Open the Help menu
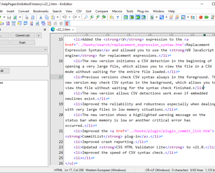 (172, 11)
